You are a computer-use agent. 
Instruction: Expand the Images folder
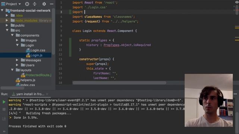17,40
